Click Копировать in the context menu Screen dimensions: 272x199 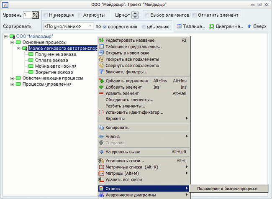pos(144,128)
